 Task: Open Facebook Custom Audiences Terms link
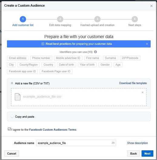tap(53, 129)
